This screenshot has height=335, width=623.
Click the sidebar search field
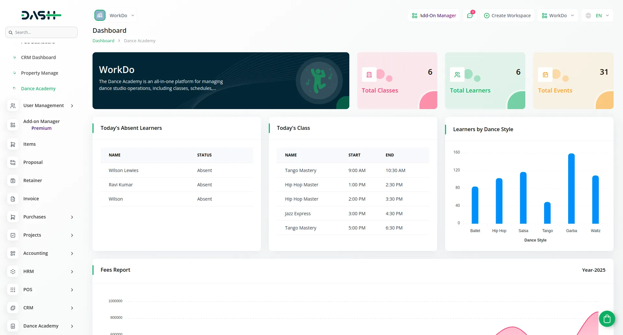point(42,32)
